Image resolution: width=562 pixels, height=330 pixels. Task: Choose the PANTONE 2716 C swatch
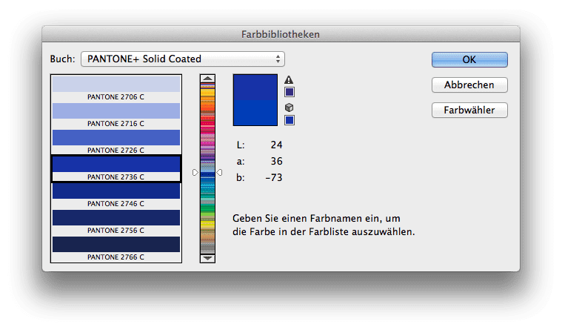click(116, 115)
